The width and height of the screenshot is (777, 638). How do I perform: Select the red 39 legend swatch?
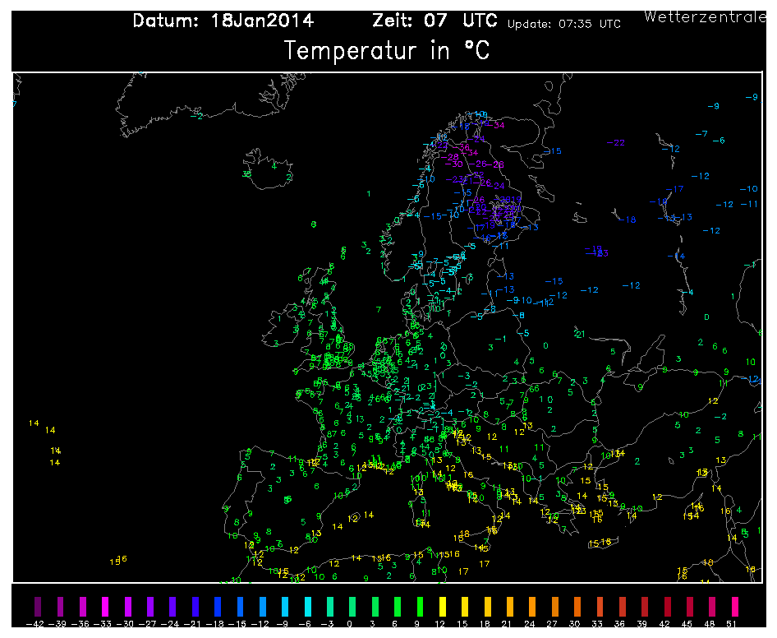tap(645, 606)
